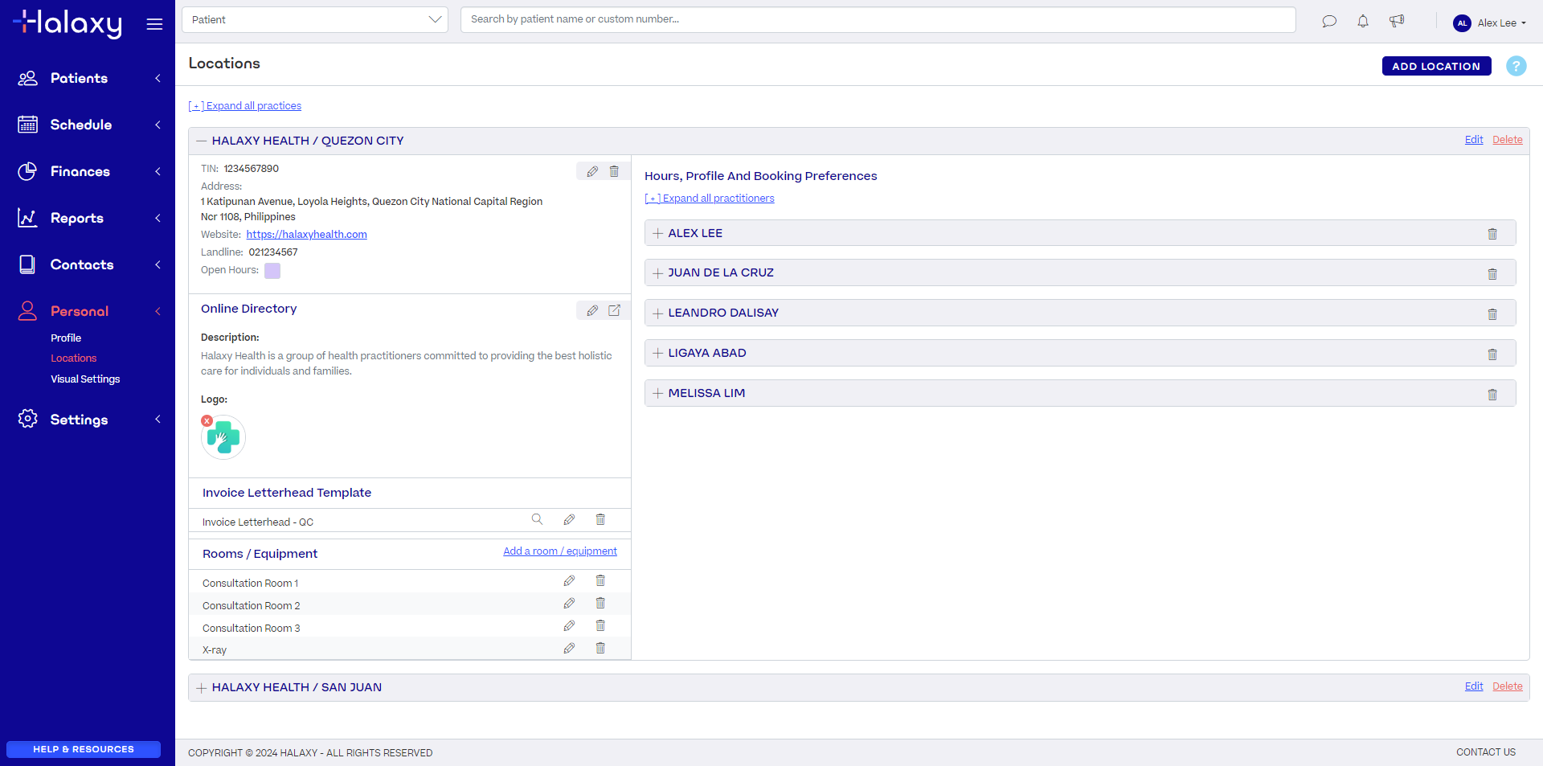The image size is (1543, 766).
Task: Open the Settings sidebar menu
Action: coord(88,420)
